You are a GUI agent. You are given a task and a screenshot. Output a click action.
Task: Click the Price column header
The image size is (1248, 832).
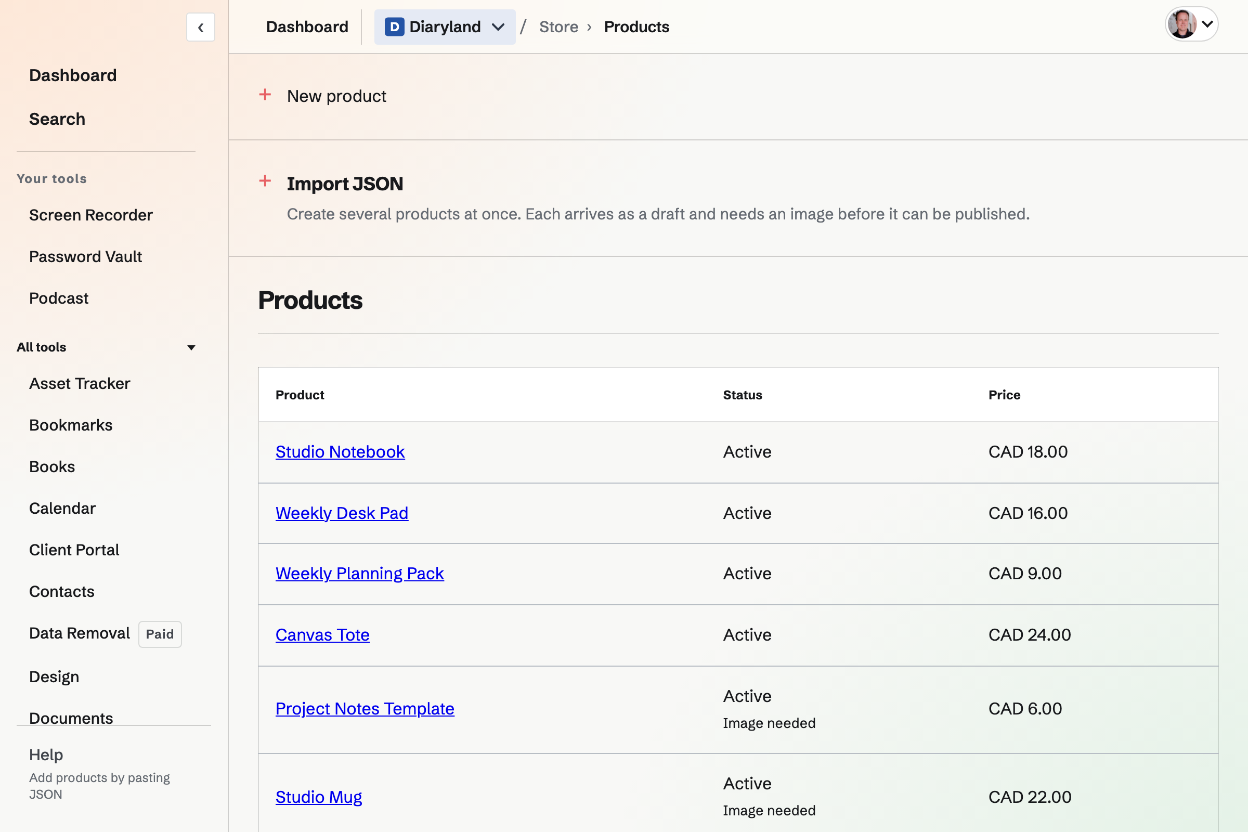click(1005, 395)
